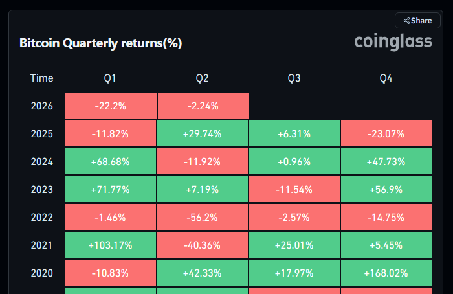The image size is (453, 294).
Task: Click the Share button
Action: 417,21
